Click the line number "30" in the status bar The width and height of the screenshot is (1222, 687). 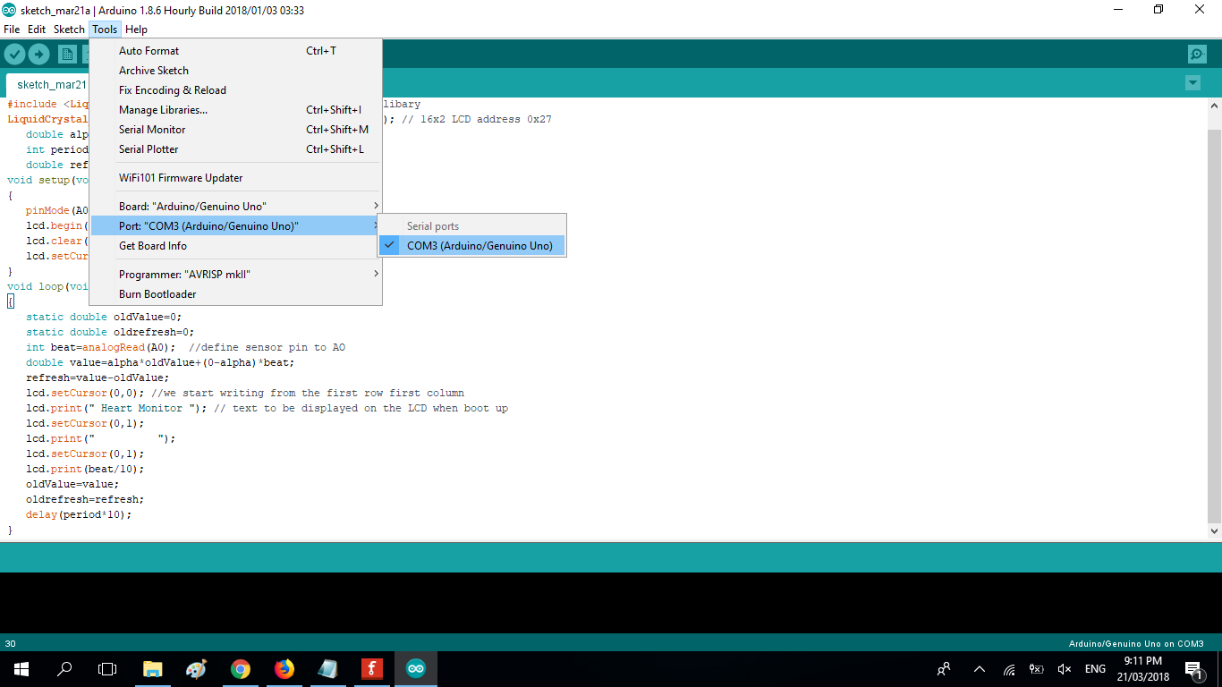click(x=10, y=643)
